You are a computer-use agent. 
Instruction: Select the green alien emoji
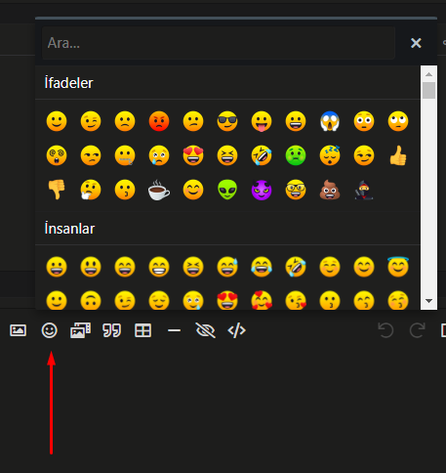pos(227,190)
